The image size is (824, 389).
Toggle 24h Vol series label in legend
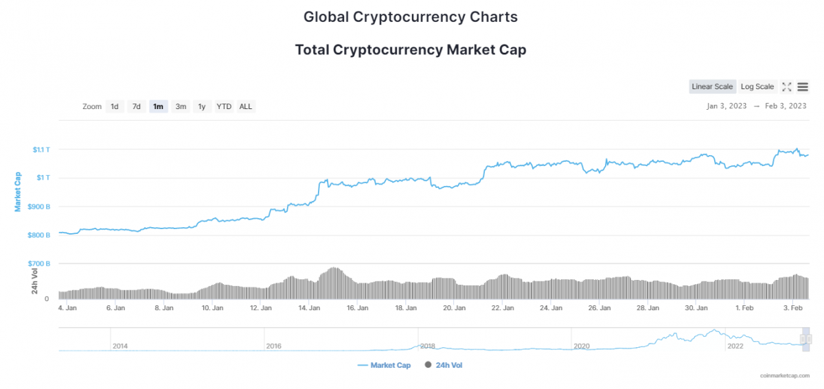coord(449,365)
